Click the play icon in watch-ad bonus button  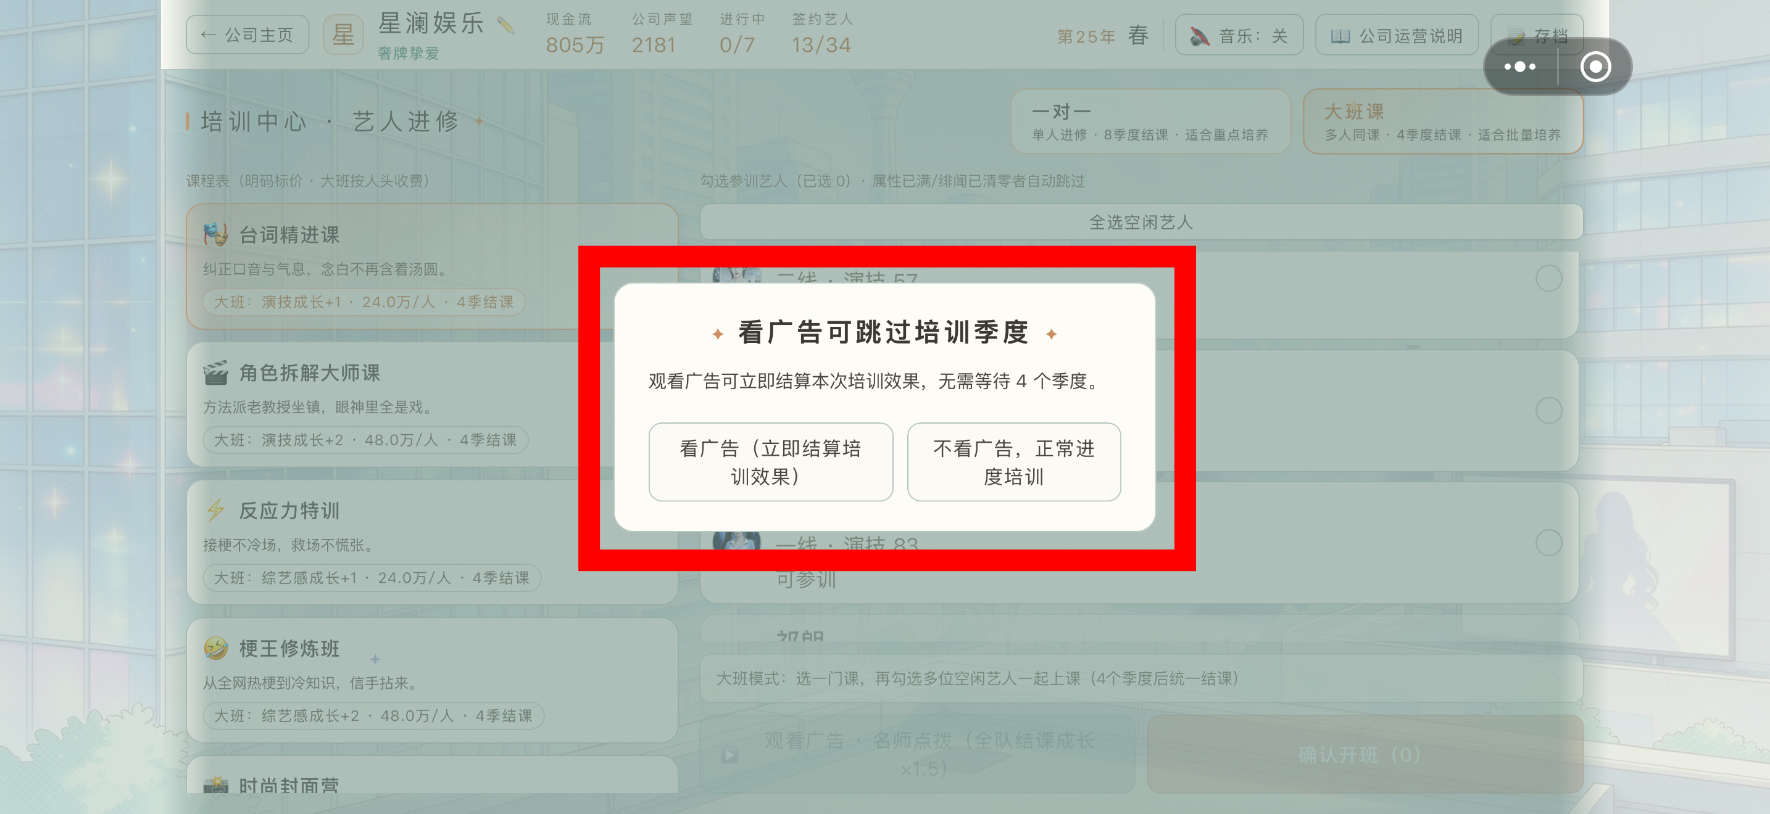[x=729, y=755]
